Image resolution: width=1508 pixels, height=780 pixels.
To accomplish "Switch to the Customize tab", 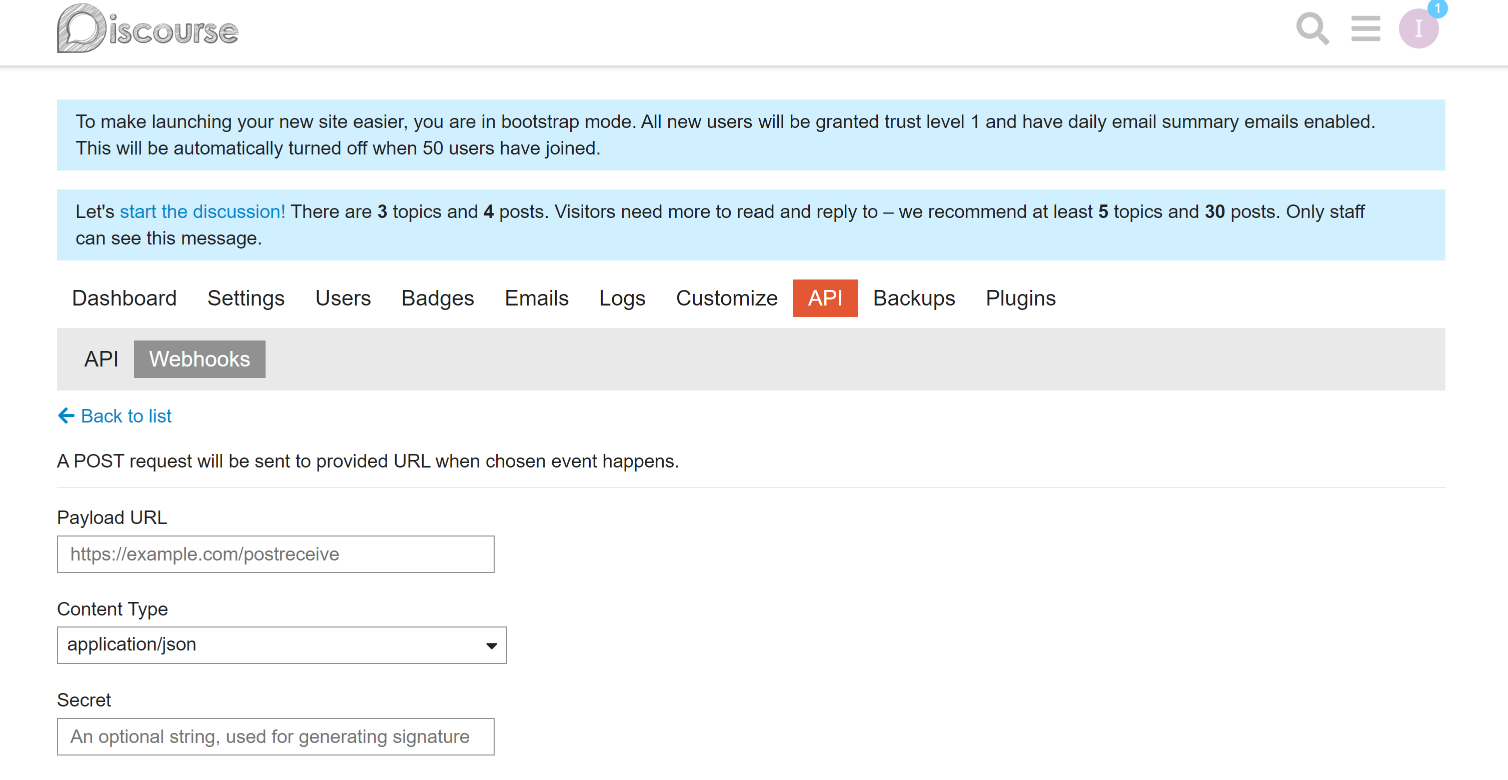I will [x=726, y=298].
